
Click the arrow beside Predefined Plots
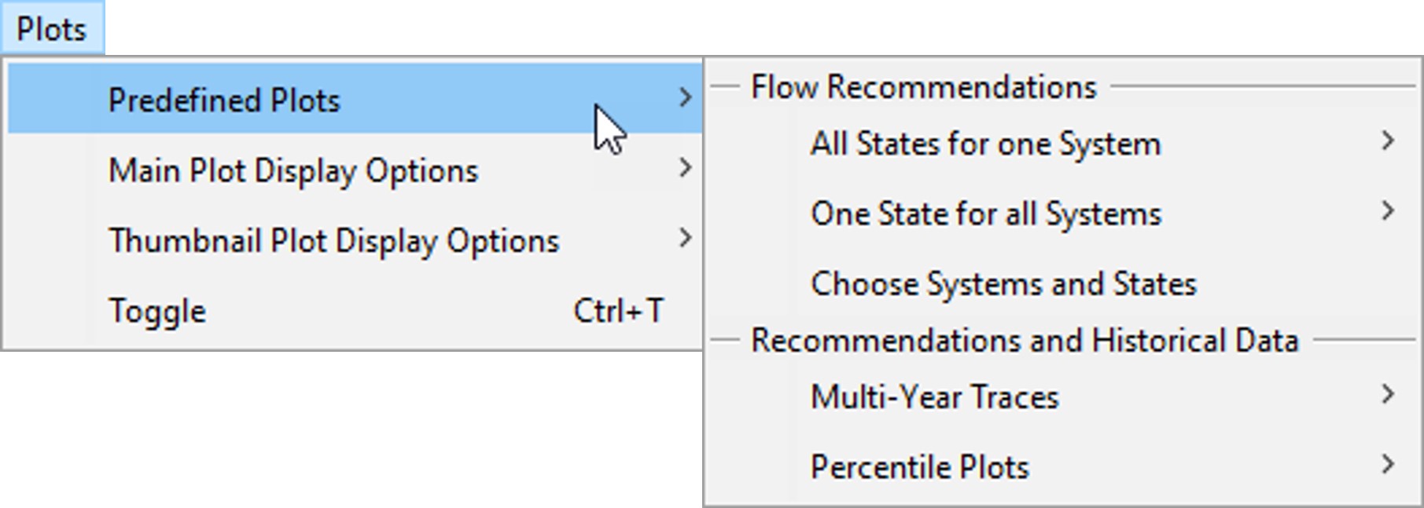pyautogui.click(x=685, y=98)
